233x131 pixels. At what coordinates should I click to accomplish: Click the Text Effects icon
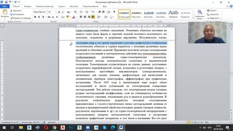[x=63, y=17]
